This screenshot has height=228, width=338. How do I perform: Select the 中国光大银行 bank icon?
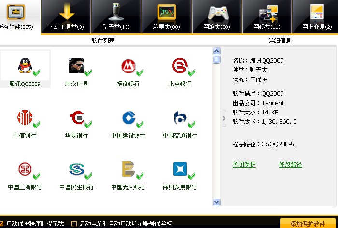[x=128, y=169]
